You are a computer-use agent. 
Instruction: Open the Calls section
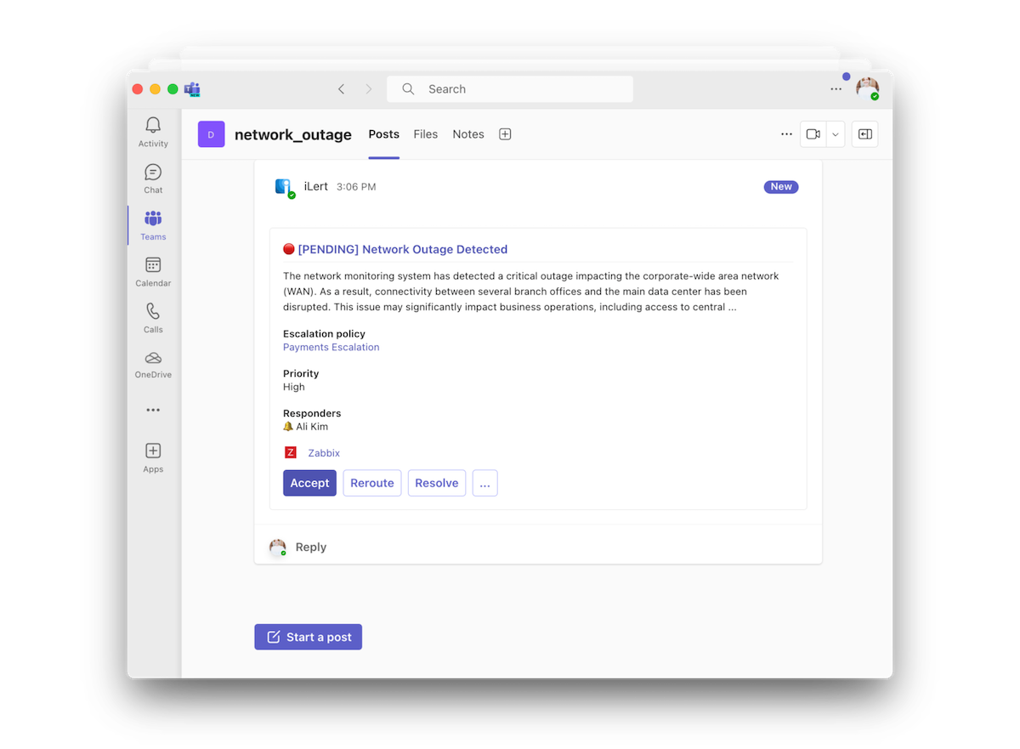[153, 317]
